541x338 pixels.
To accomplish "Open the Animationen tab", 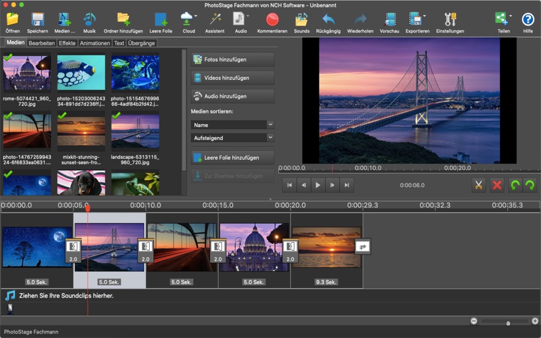I will [95, 43].
